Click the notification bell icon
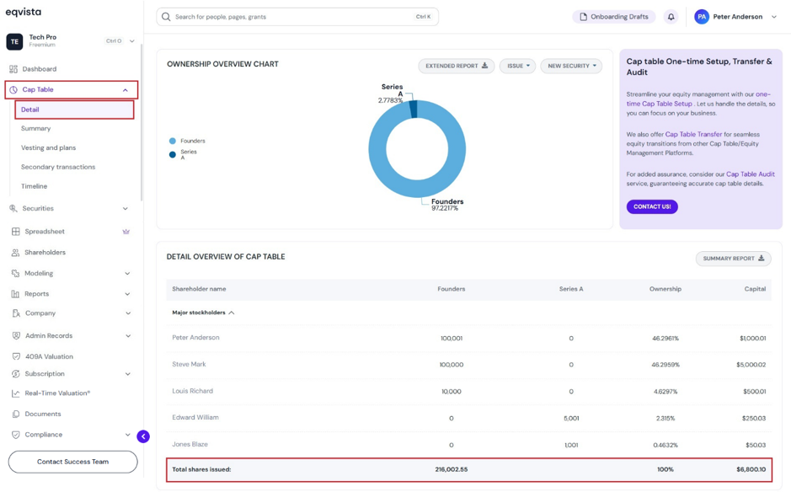Screen dimensions: 791x492 (x=671, y=17)
